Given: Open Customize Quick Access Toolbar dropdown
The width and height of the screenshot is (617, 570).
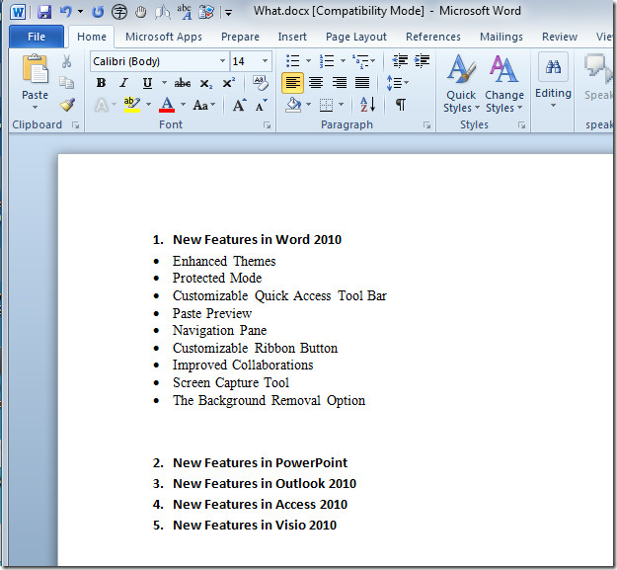Looking at the screenshot, I should (x=228, y=13).
